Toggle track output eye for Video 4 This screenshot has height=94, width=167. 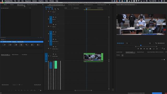pos(56,32)
